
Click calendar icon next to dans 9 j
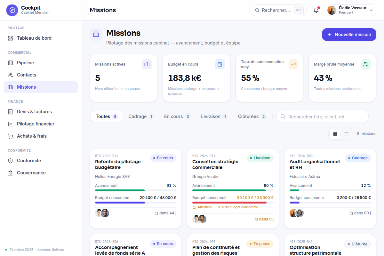pyautogui.click(x=256, y=219)
